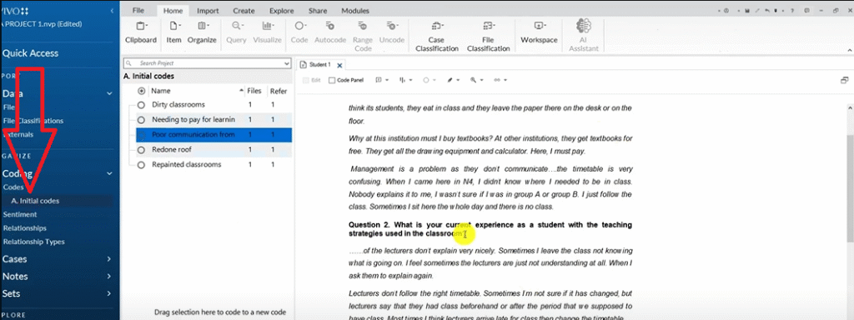Image resolution: width=854 pixels, height=320 pixels.
Task: Switch to the Home ribbon tab
Action: pos(173,11)
